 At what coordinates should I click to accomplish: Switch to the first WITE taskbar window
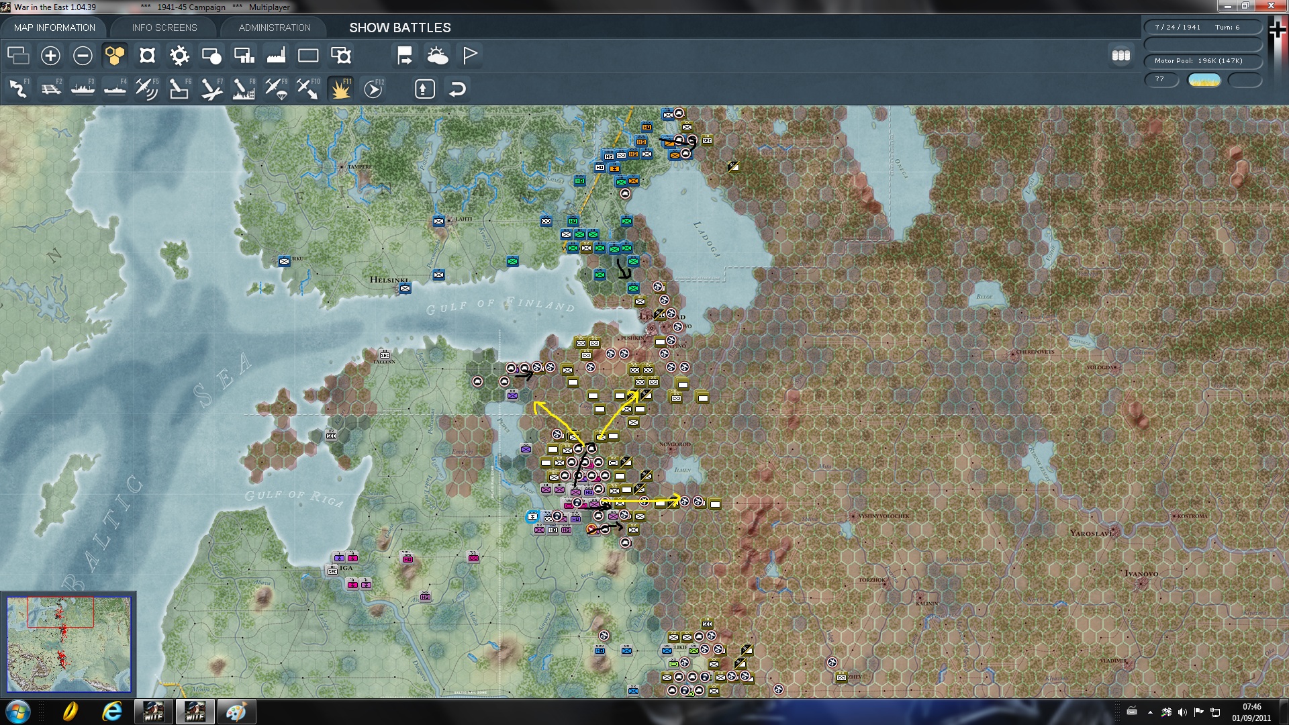point(154,712)
